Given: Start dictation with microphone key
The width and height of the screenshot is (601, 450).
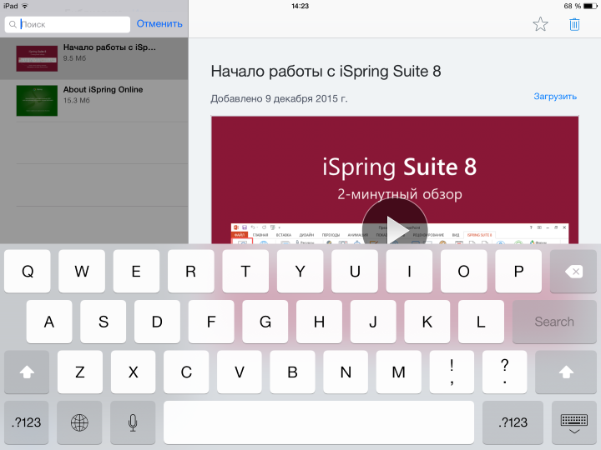Looking at the screenshot, I should coord(133,422).
